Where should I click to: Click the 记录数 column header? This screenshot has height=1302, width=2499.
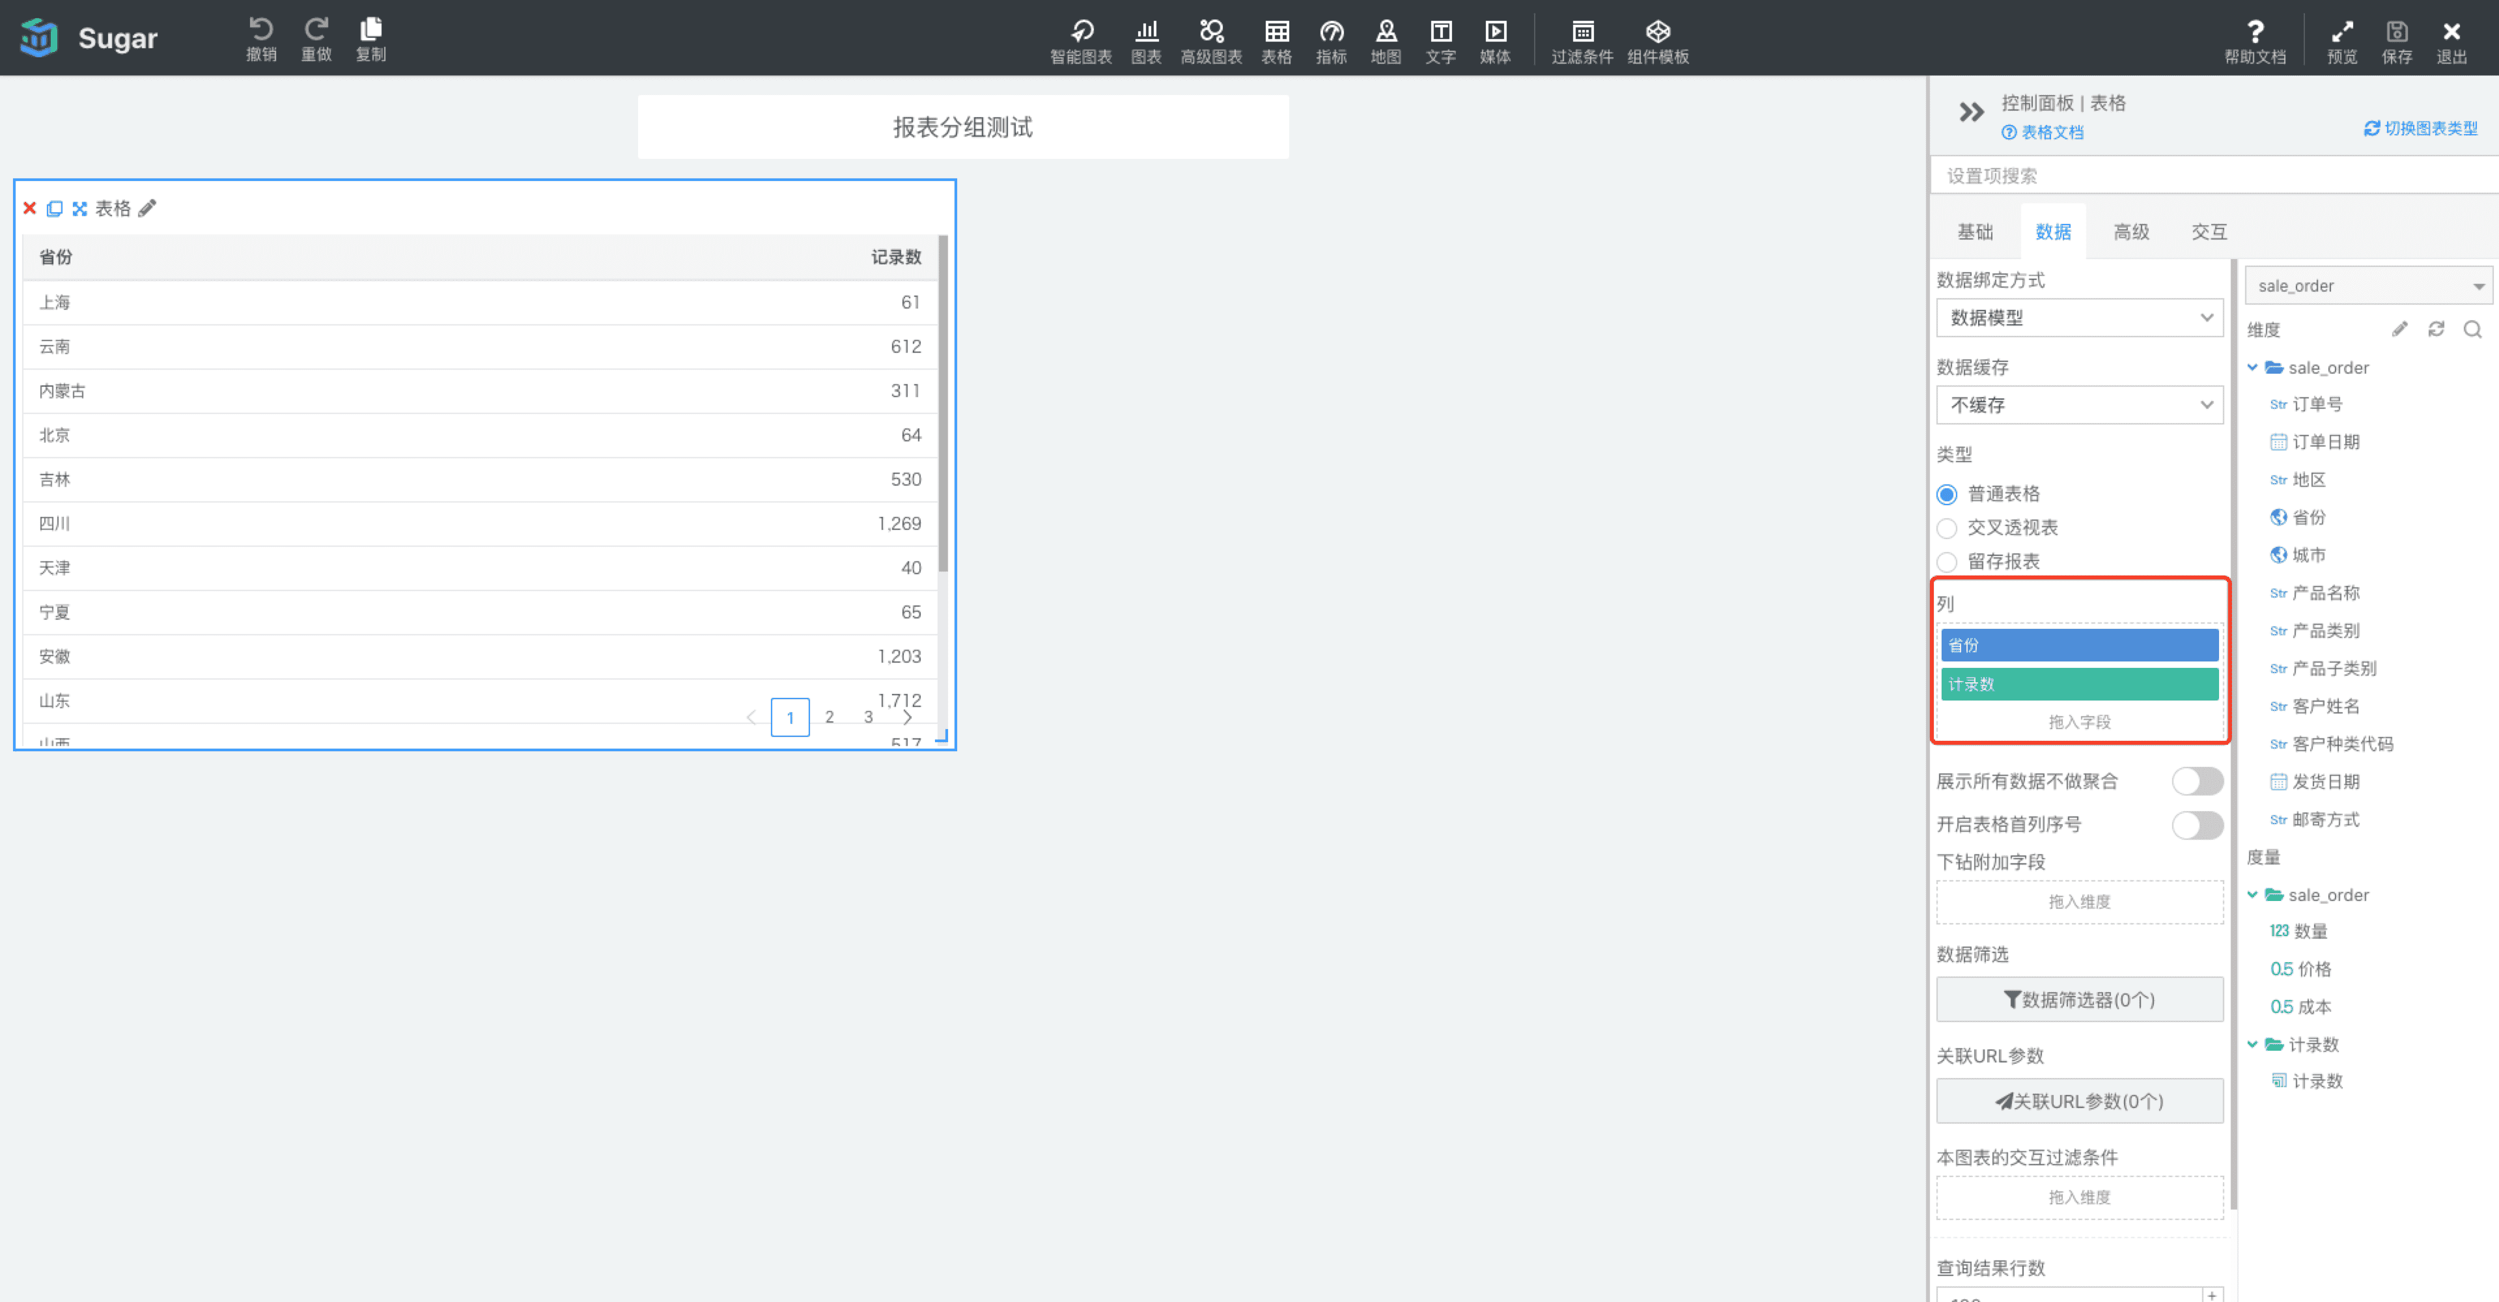[895, 257]
